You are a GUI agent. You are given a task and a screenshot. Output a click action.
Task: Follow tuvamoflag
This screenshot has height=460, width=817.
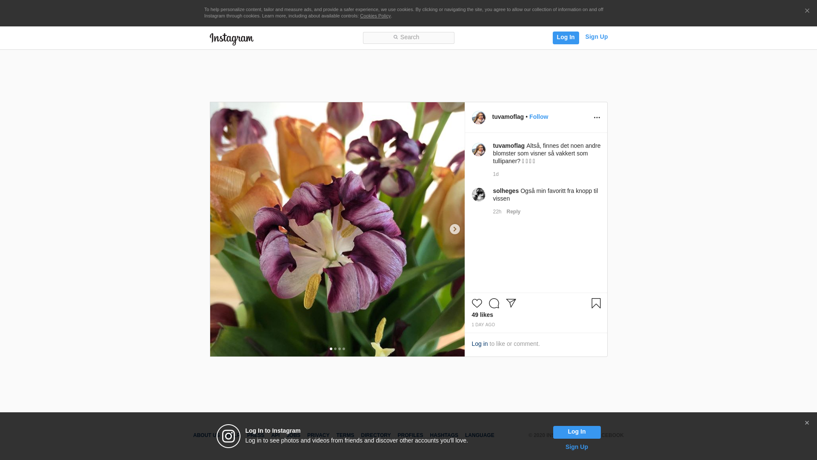point(538,117)
